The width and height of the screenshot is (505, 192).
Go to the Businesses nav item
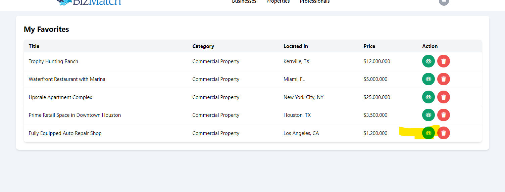[x=244, y=2]
